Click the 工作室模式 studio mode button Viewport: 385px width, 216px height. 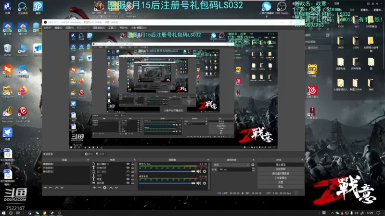click(x=281, y=178)
